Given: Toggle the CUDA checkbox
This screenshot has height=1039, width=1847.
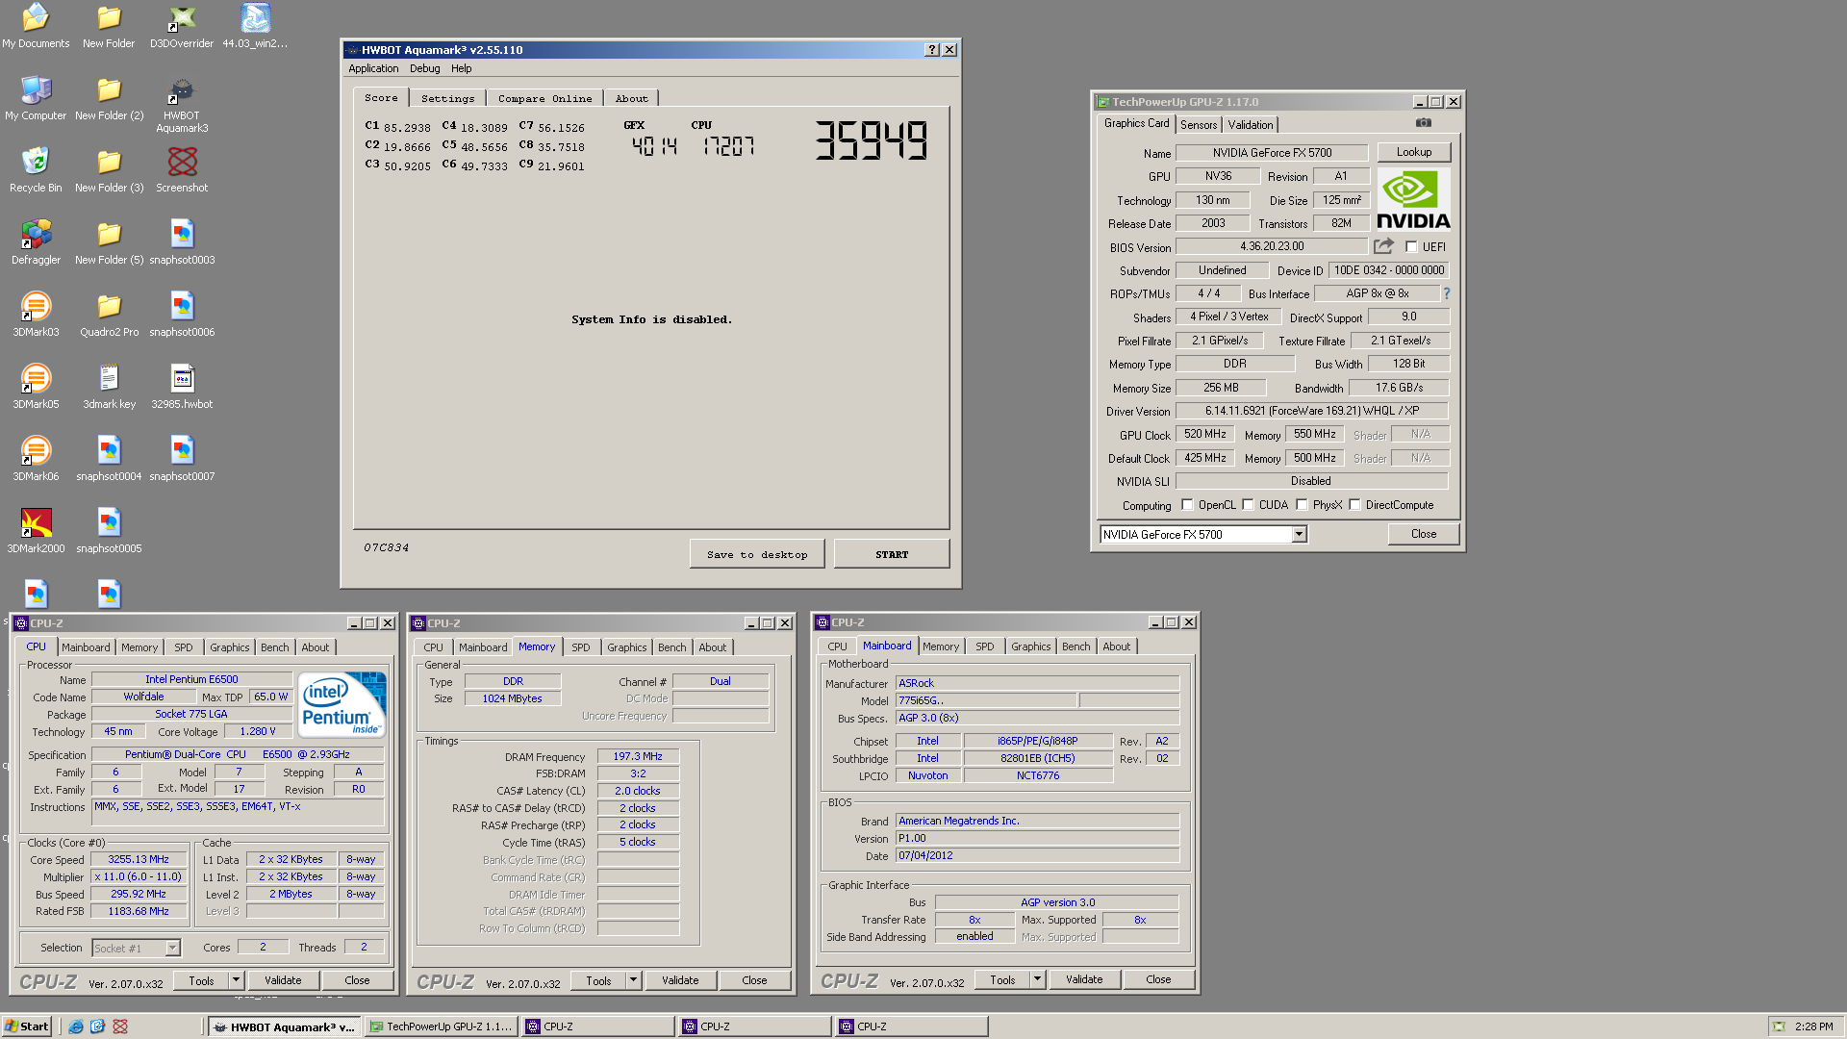Looking at the screenshot, I should 1248,505.
